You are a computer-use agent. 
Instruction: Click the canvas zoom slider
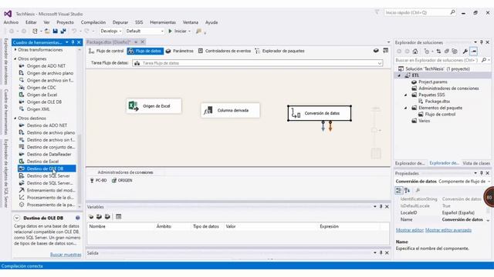[x=374, y=130]
